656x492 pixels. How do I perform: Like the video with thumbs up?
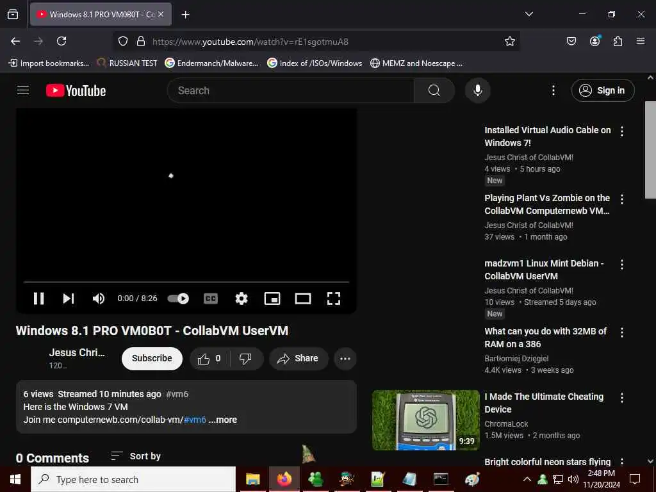209,359
